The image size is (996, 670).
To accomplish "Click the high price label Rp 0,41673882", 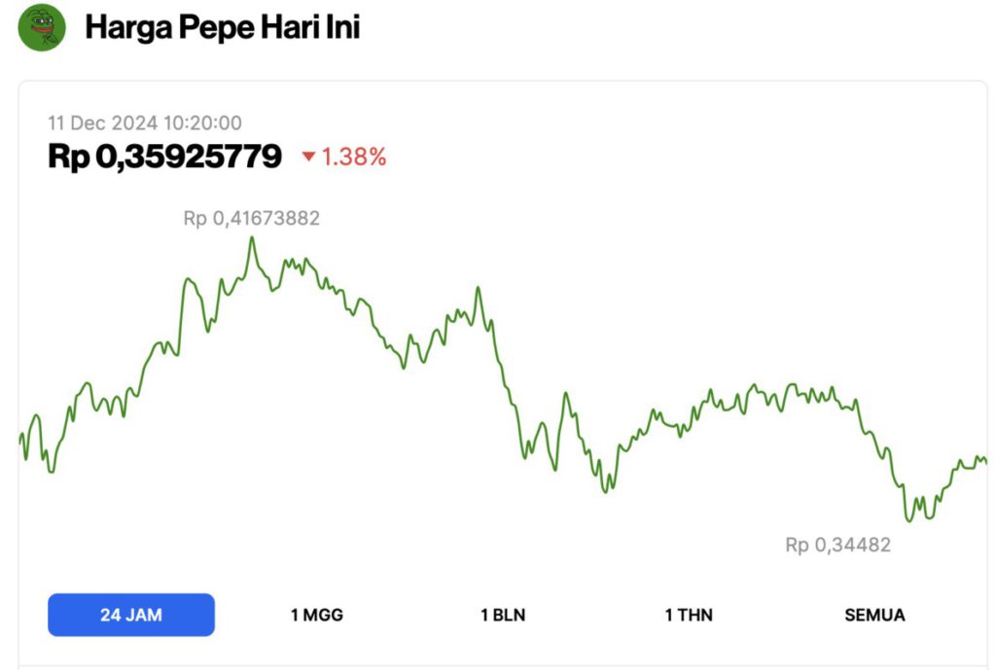I will click(251, 219).
